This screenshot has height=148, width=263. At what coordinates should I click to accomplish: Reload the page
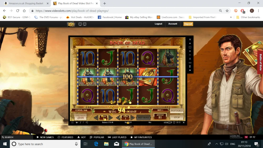point(18,11)
